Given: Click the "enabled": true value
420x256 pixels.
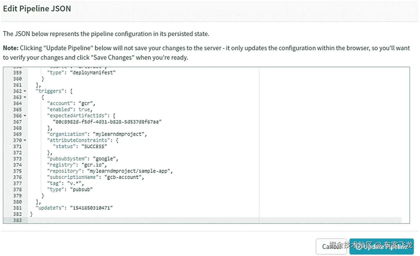Looking at the screenshot, I should [85, 110].
